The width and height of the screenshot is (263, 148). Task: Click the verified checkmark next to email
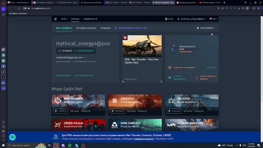[x=84, y=58]
